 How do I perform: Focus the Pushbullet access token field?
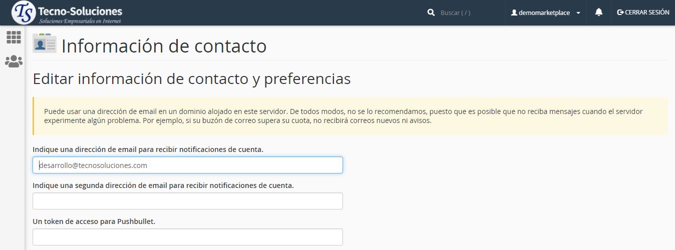point(188,237)
